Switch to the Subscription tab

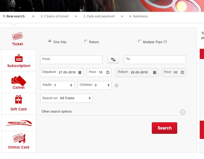[19, 61]
